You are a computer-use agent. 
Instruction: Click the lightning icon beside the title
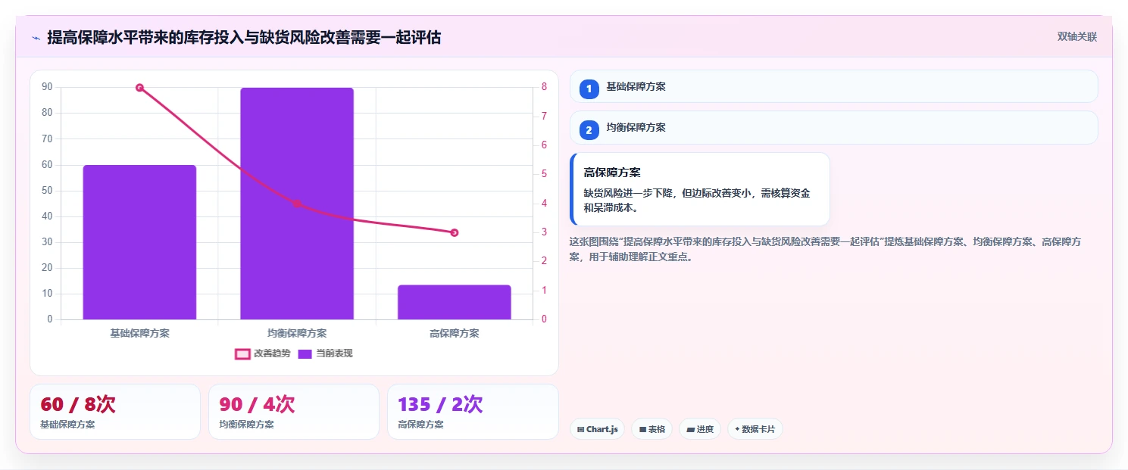click(36, 38)
